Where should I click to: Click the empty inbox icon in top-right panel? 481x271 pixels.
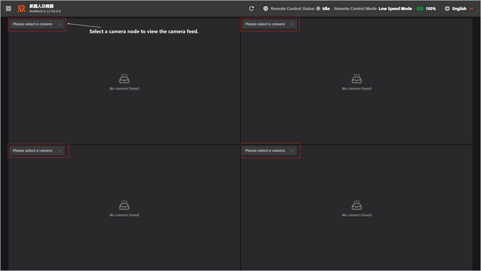(357, 78)
